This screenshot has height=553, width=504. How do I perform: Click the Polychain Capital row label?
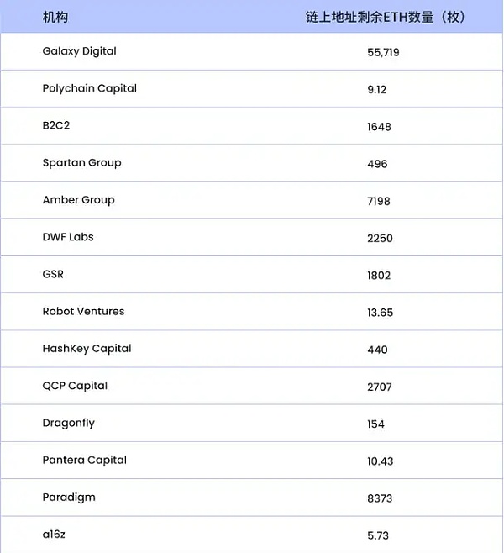[x=90, y=88]
